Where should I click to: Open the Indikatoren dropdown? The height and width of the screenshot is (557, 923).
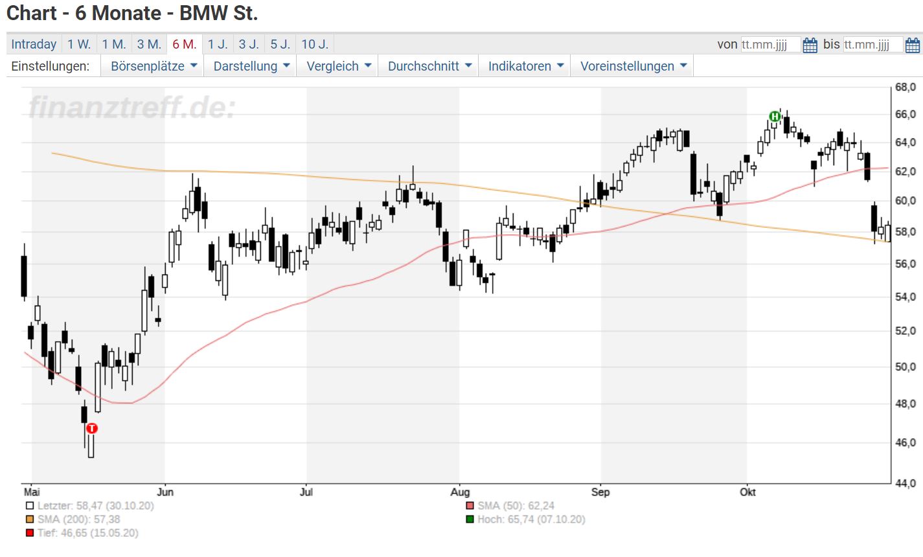pyautogui.click(x=525, y=66)
